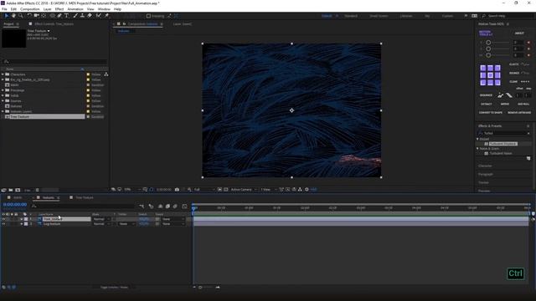Select the Hand tool in toolbar
The width and height of the screenshot is (536, 301).
13,16
